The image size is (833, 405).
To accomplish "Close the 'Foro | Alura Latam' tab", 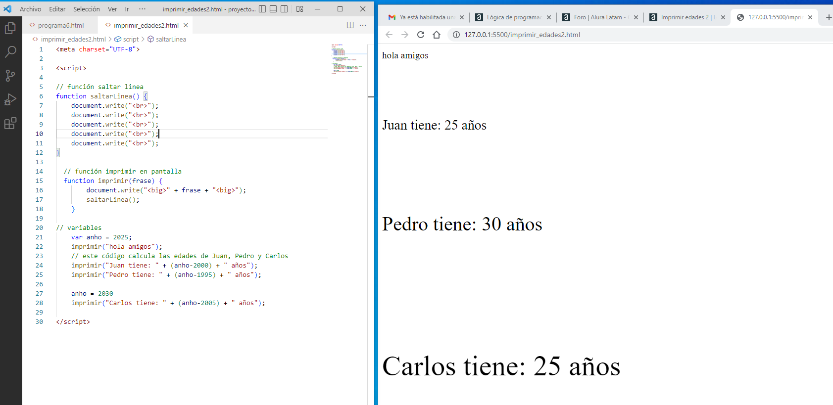I will pyautogui.click(x=636, y=17).
